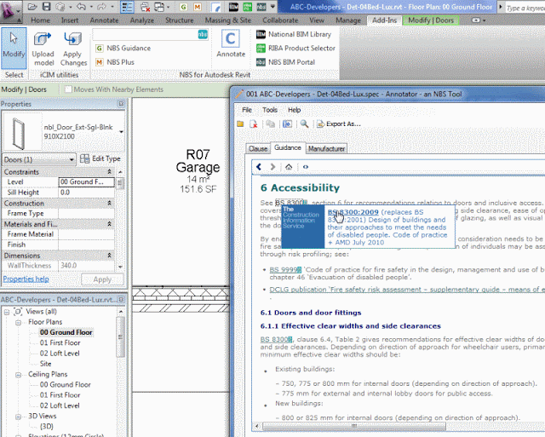Click the orange M icon in quick access toolbar

pyautogui.click(x=197, y=7)
